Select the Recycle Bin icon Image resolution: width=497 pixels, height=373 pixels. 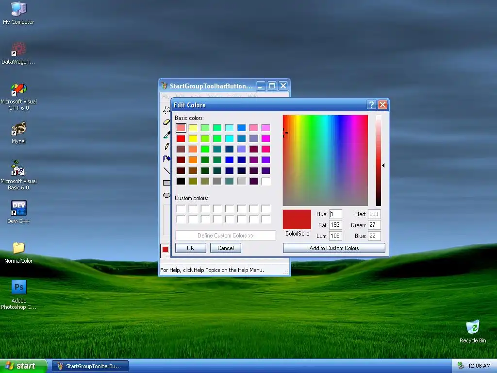coord(473,331)
